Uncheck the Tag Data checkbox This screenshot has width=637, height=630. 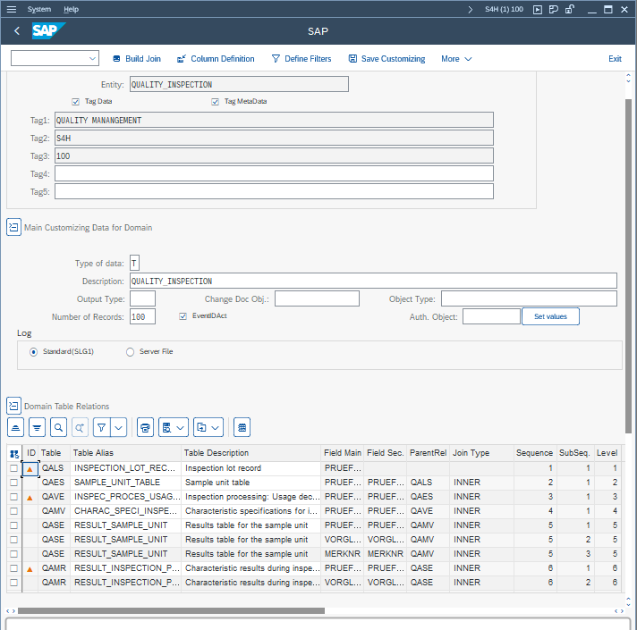(x=76, y=102)
